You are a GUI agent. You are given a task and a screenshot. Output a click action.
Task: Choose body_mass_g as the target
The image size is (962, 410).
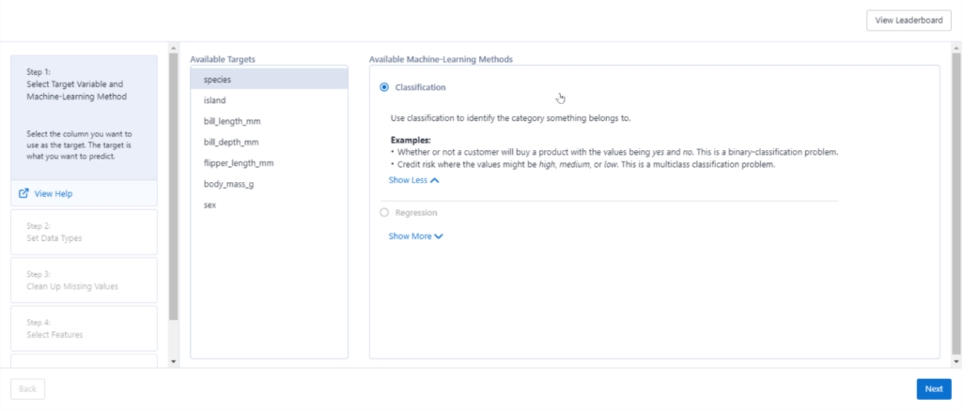pos(270,184)
